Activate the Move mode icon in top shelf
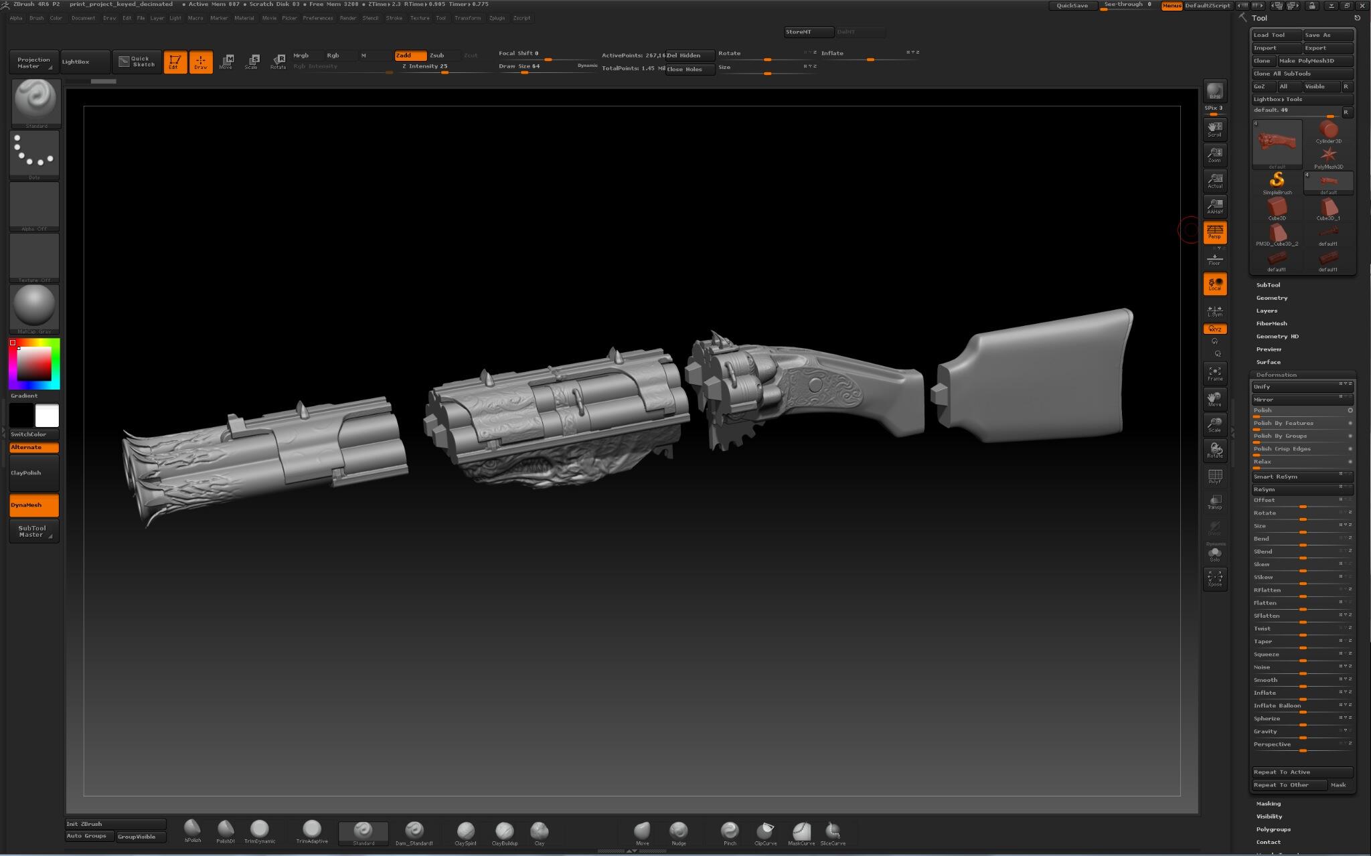This screenshot has width=1371, height=856. tap(226, 62)
